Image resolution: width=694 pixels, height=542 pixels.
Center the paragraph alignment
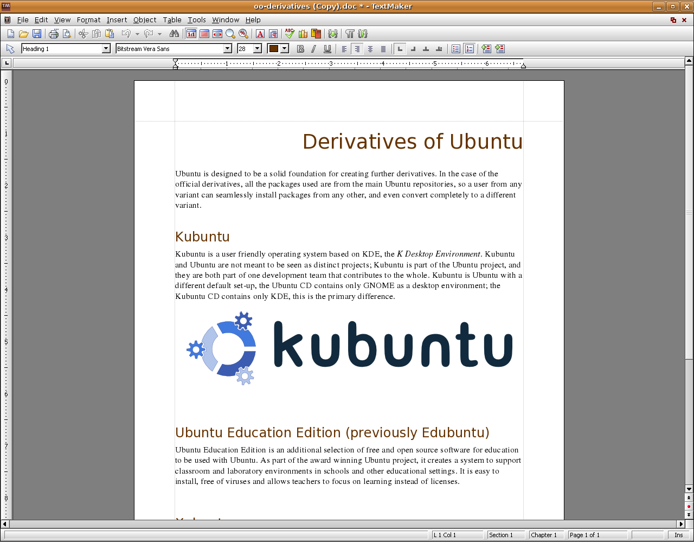(370, 49)
